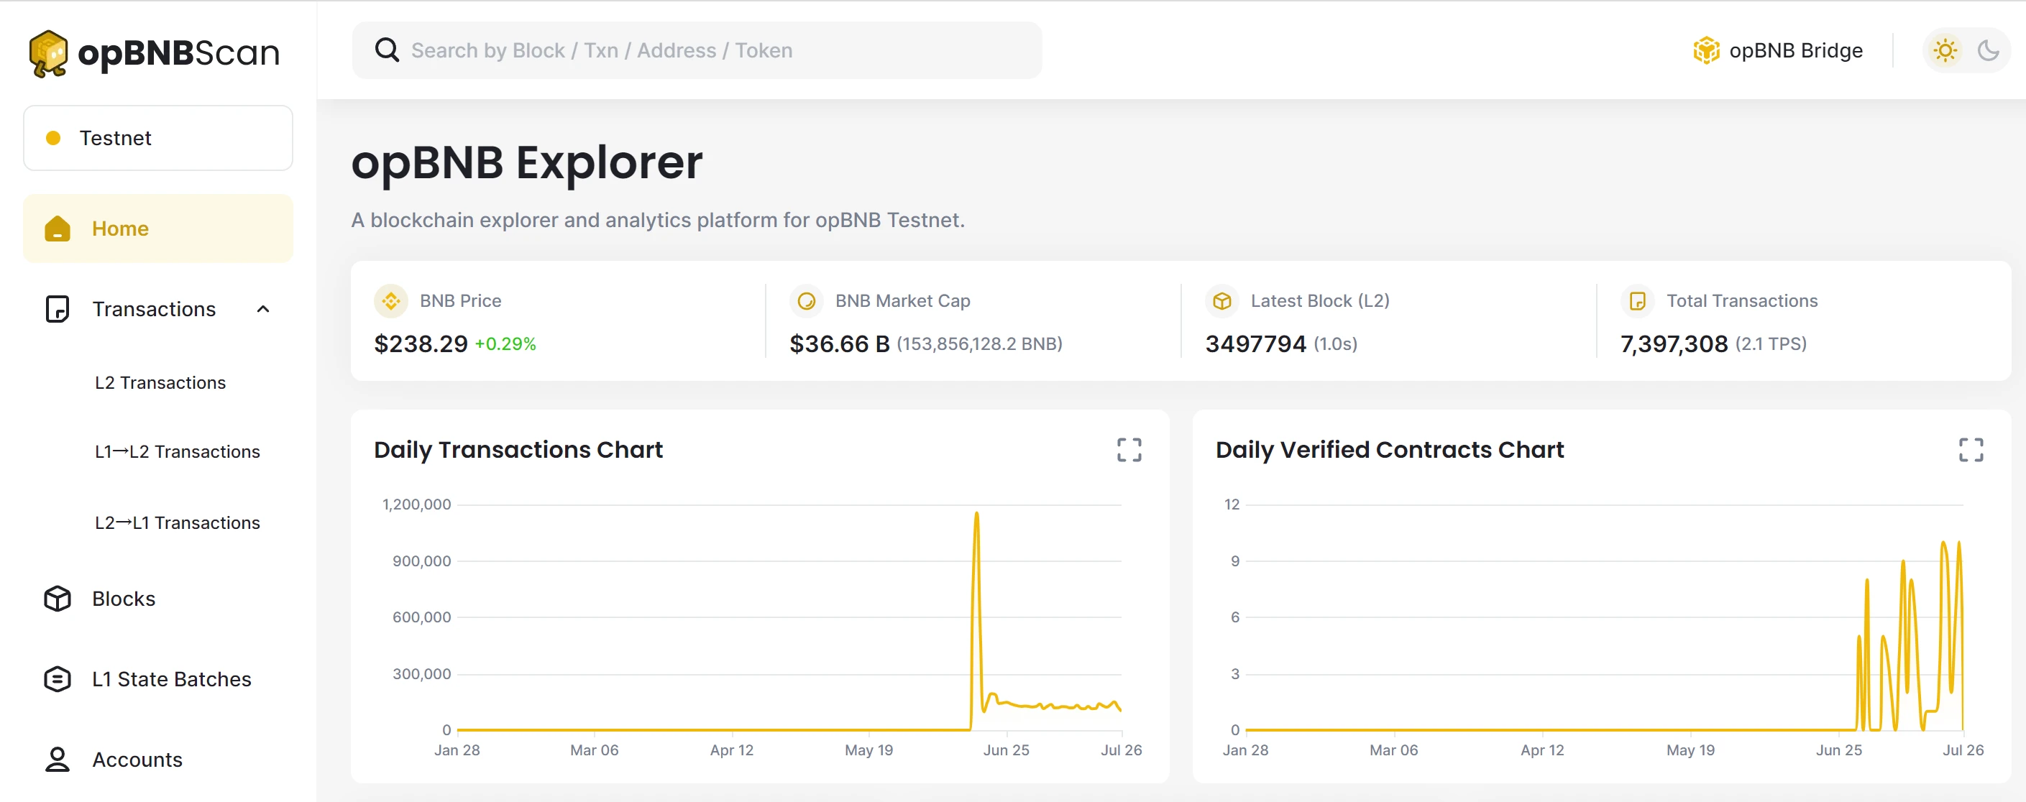Screen dimensions: 2026x802
Task: Click the Transactions document icon
Action: [x=58, y=309]
